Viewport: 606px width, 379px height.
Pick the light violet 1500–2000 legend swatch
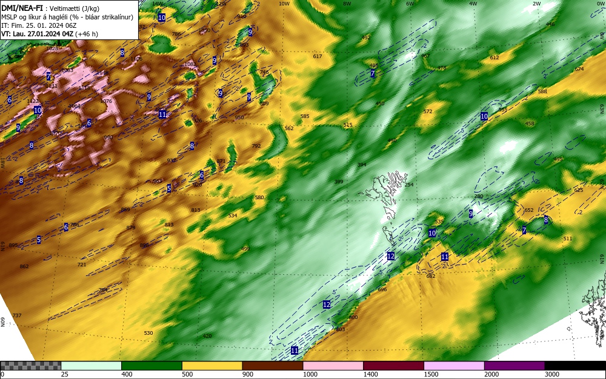[454, 366]
